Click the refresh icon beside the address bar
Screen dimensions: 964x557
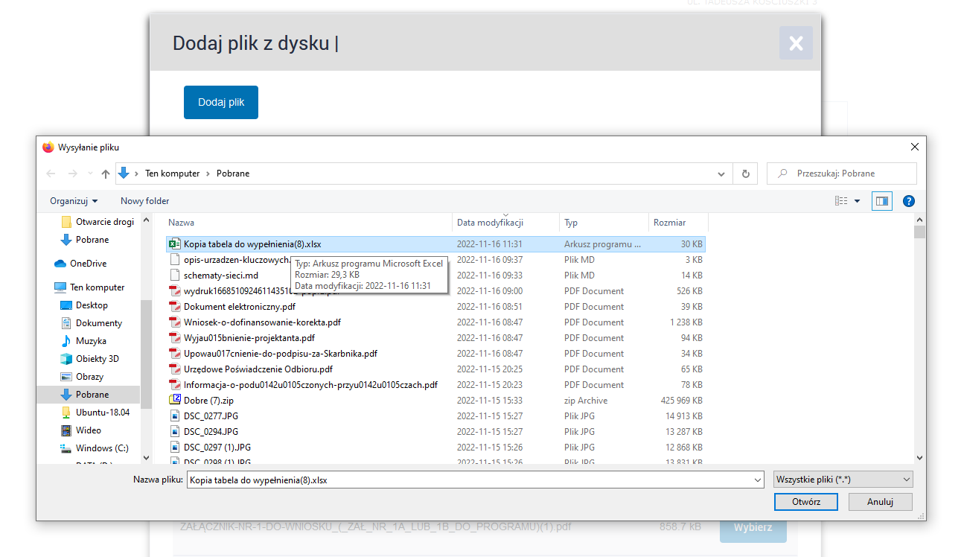pyautogui.click(x=745, y=174)
